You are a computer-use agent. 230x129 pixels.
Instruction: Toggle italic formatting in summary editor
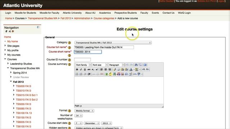tap(80, 70)
